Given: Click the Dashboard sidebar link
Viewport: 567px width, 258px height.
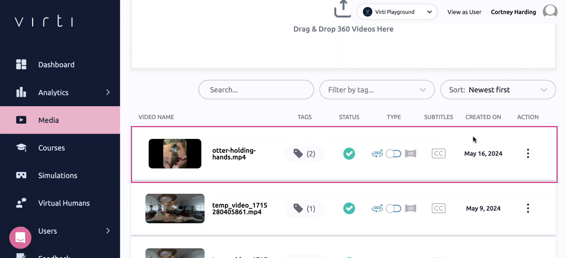Looking at the screenshot, I should pyautogui.click(x=56, y=65).
